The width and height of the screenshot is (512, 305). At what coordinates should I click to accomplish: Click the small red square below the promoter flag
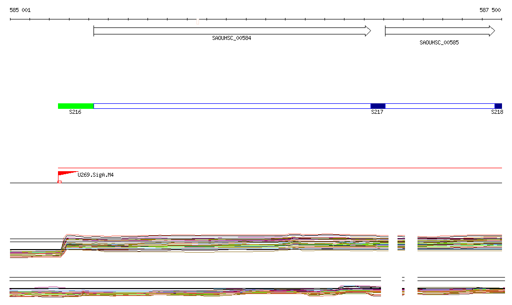coord(59,182)
